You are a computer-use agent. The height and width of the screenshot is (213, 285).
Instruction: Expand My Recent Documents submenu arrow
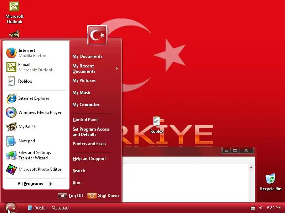click(x=117, y=69)
